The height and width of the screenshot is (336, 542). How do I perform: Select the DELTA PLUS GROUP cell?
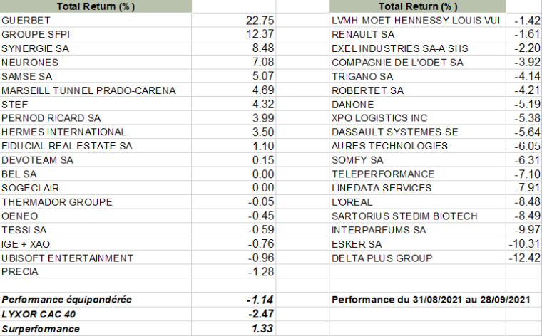(x=418, y=258)
